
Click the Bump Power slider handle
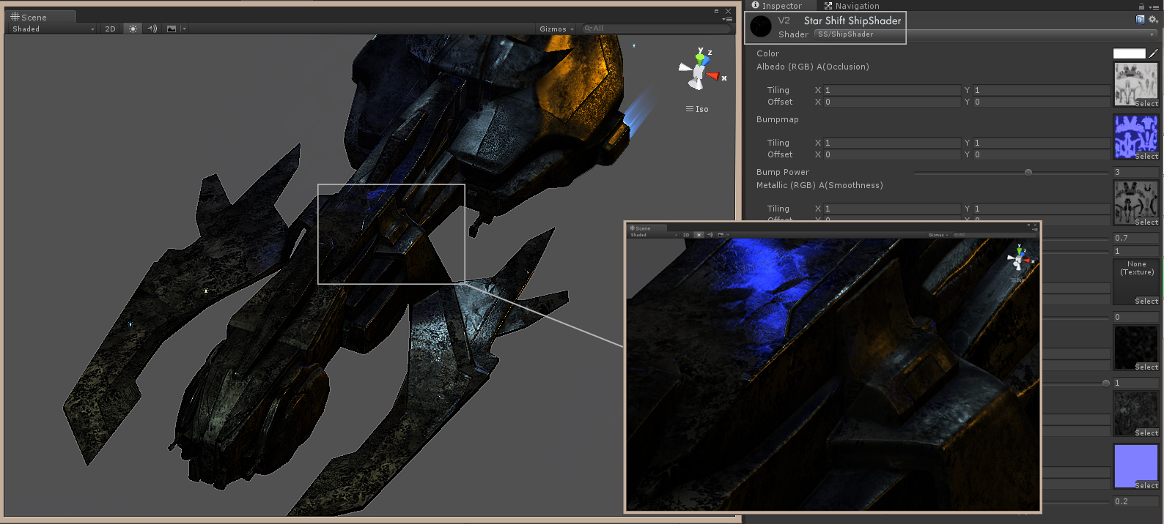1028,173
